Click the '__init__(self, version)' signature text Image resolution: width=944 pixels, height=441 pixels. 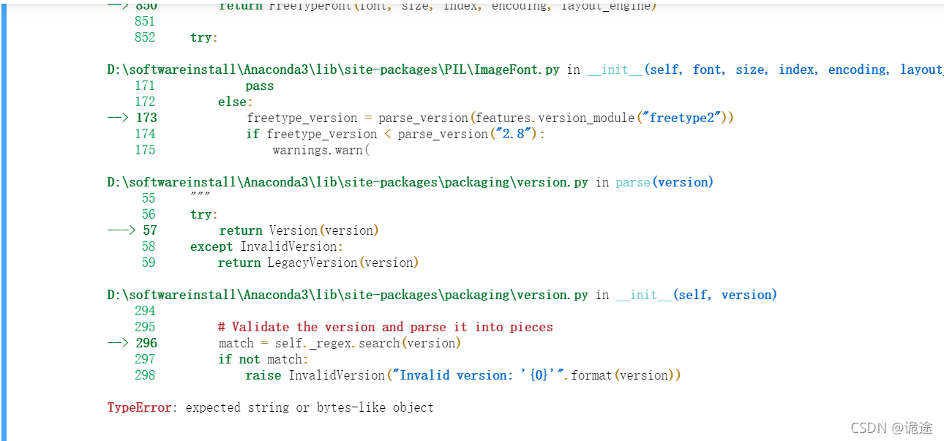coord(697,295)
